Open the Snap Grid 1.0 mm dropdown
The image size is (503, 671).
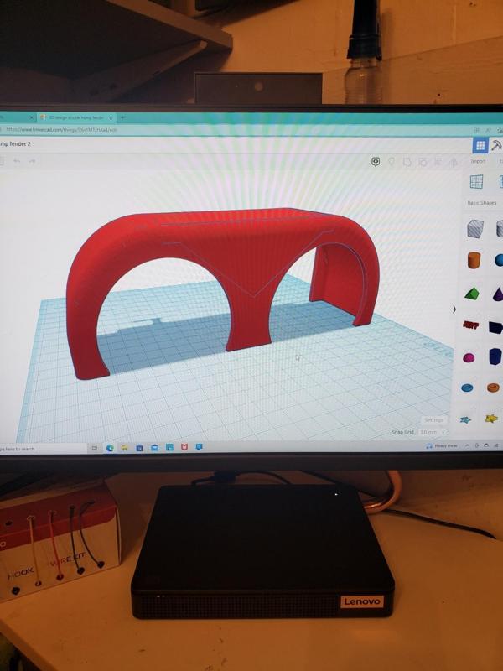432,433
